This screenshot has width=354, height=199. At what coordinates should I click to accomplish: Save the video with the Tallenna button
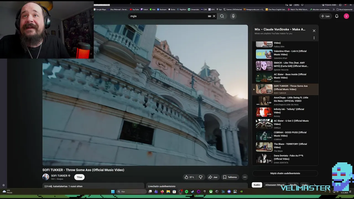pyautogui.click(x=230, y=177)
